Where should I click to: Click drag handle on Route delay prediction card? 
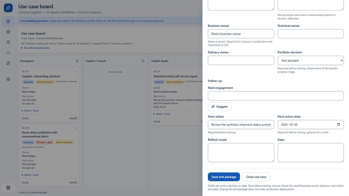(76, 128)
